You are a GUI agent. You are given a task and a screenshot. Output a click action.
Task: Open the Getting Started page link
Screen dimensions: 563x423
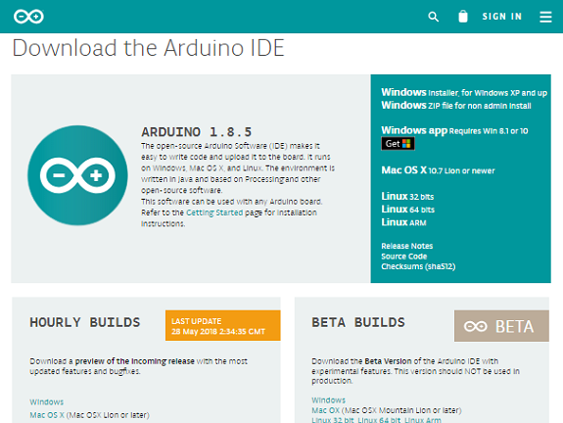point(214,212)
